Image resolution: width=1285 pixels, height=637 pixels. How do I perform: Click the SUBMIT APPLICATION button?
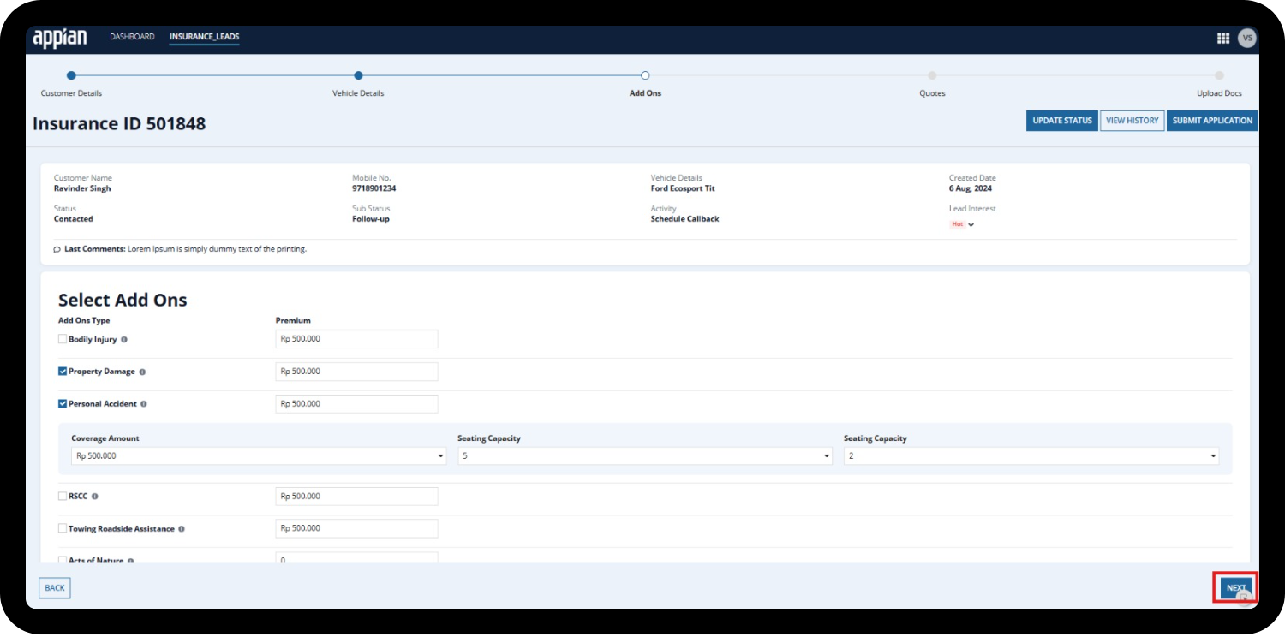(1212, 121)
